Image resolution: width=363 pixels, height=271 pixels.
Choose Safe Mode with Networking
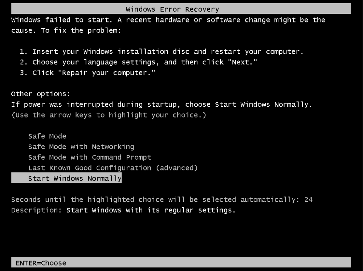point(81,147)
